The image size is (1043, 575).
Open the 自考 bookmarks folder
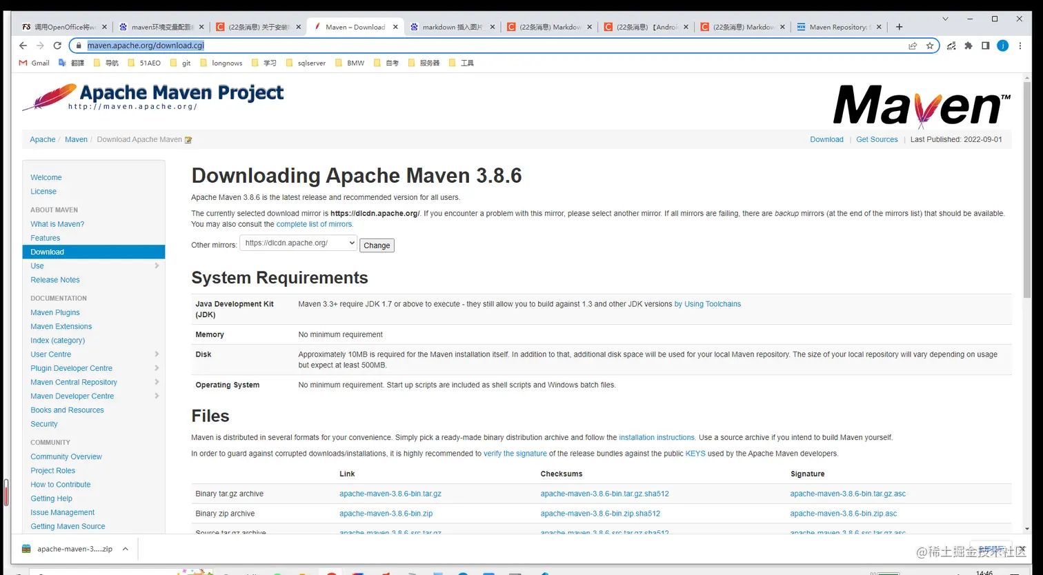coord(386,63)
